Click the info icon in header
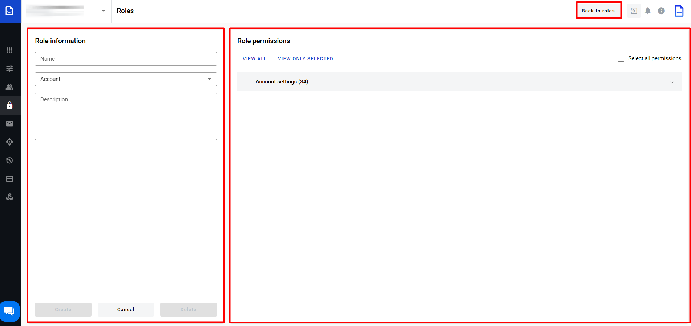691x326 pixels. [661, 11]
